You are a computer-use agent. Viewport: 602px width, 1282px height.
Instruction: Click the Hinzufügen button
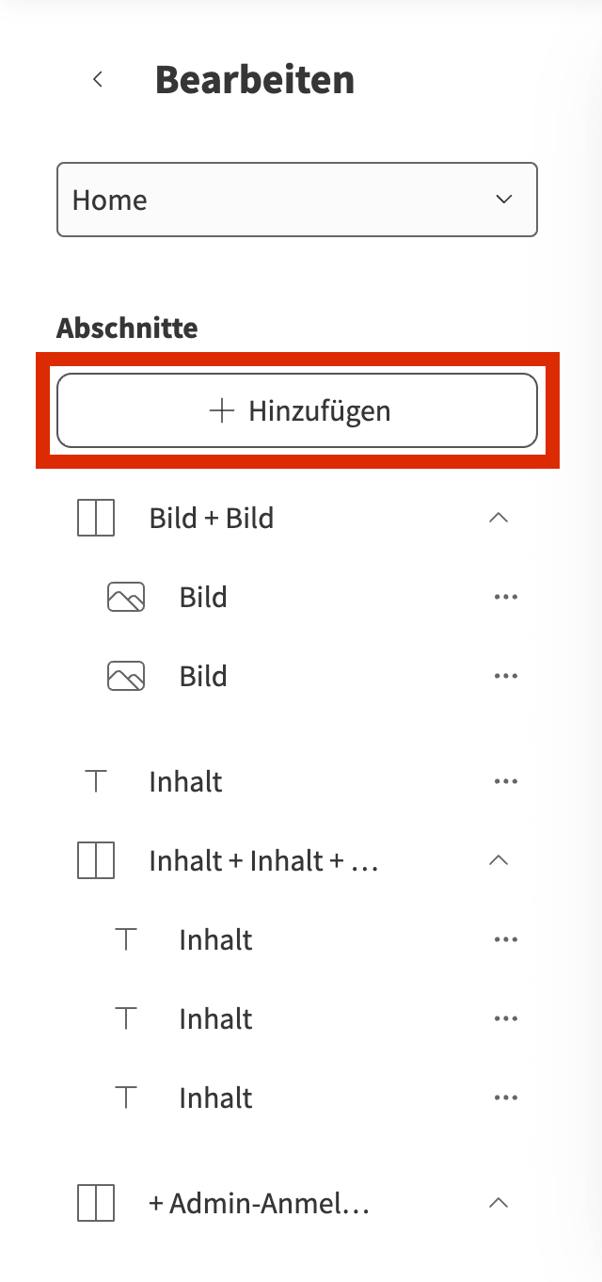[x=297, y=410]
